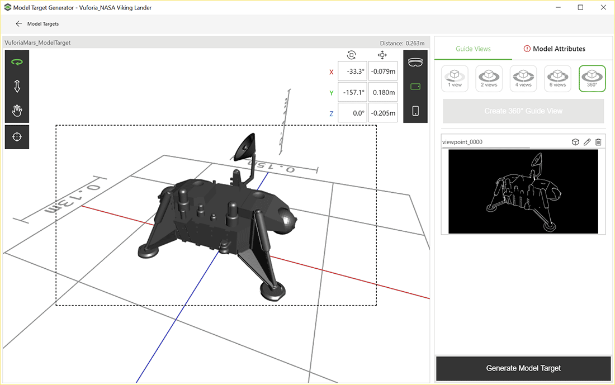Select the 1 view preset
Screen dimensions: 615x385
tap(455, 78)
